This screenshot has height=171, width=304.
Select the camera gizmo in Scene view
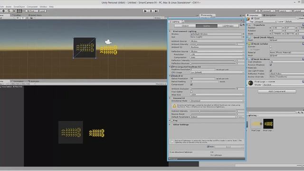[108, 42]
